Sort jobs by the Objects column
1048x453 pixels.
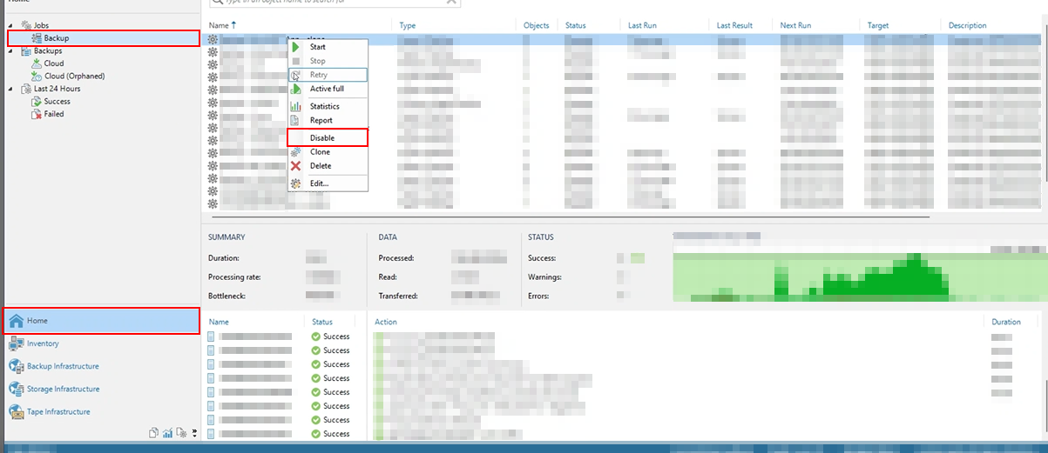coord(537,25)
